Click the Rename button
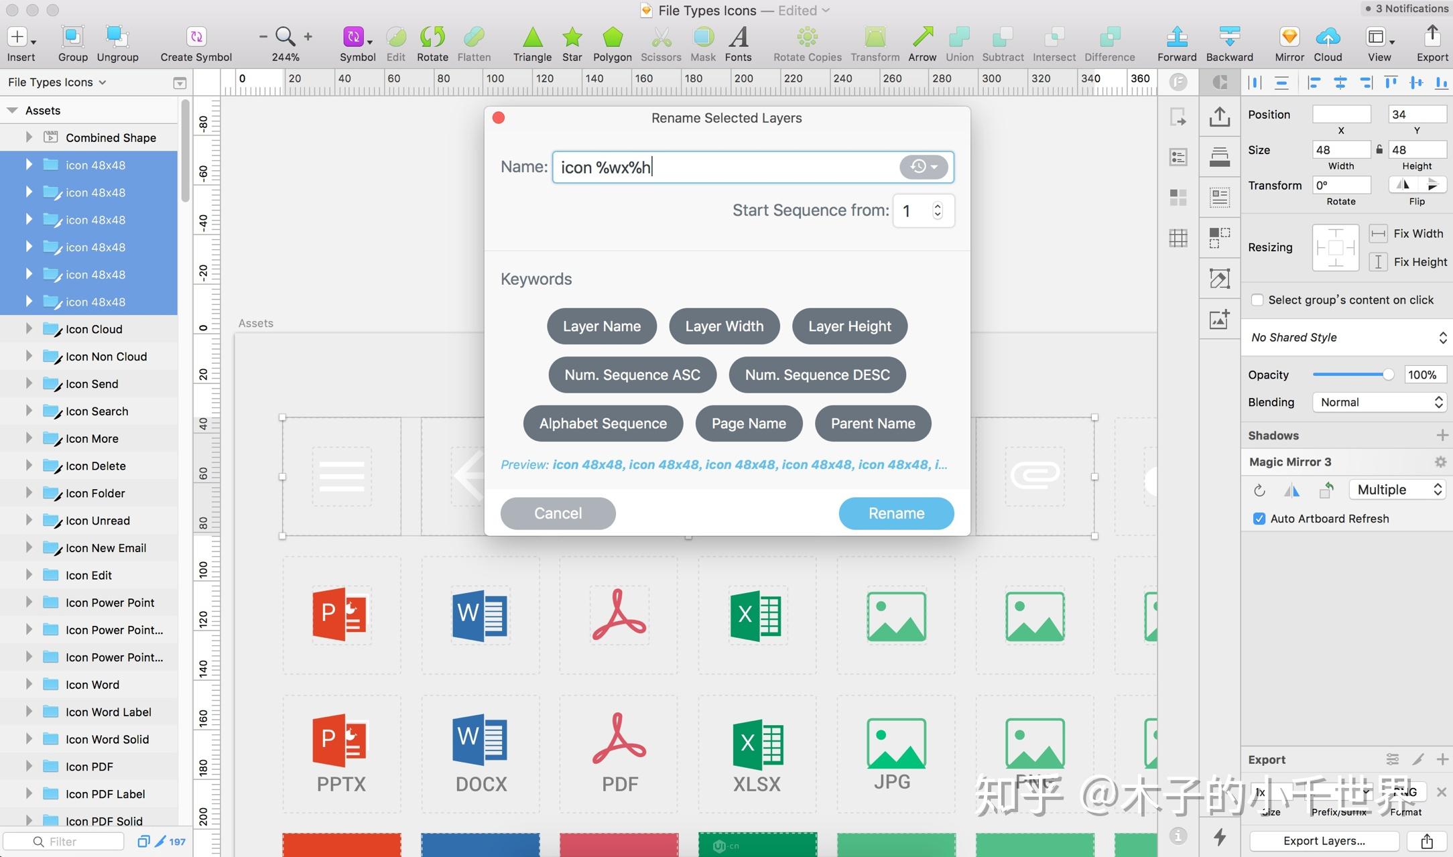Image resolution: width=1453 pixels, height=857 pixels. click(x=896, y=513)
